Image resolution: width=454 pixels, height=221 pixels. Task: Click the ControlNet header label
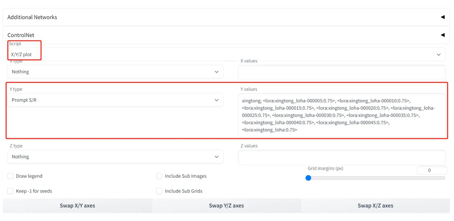21,35
